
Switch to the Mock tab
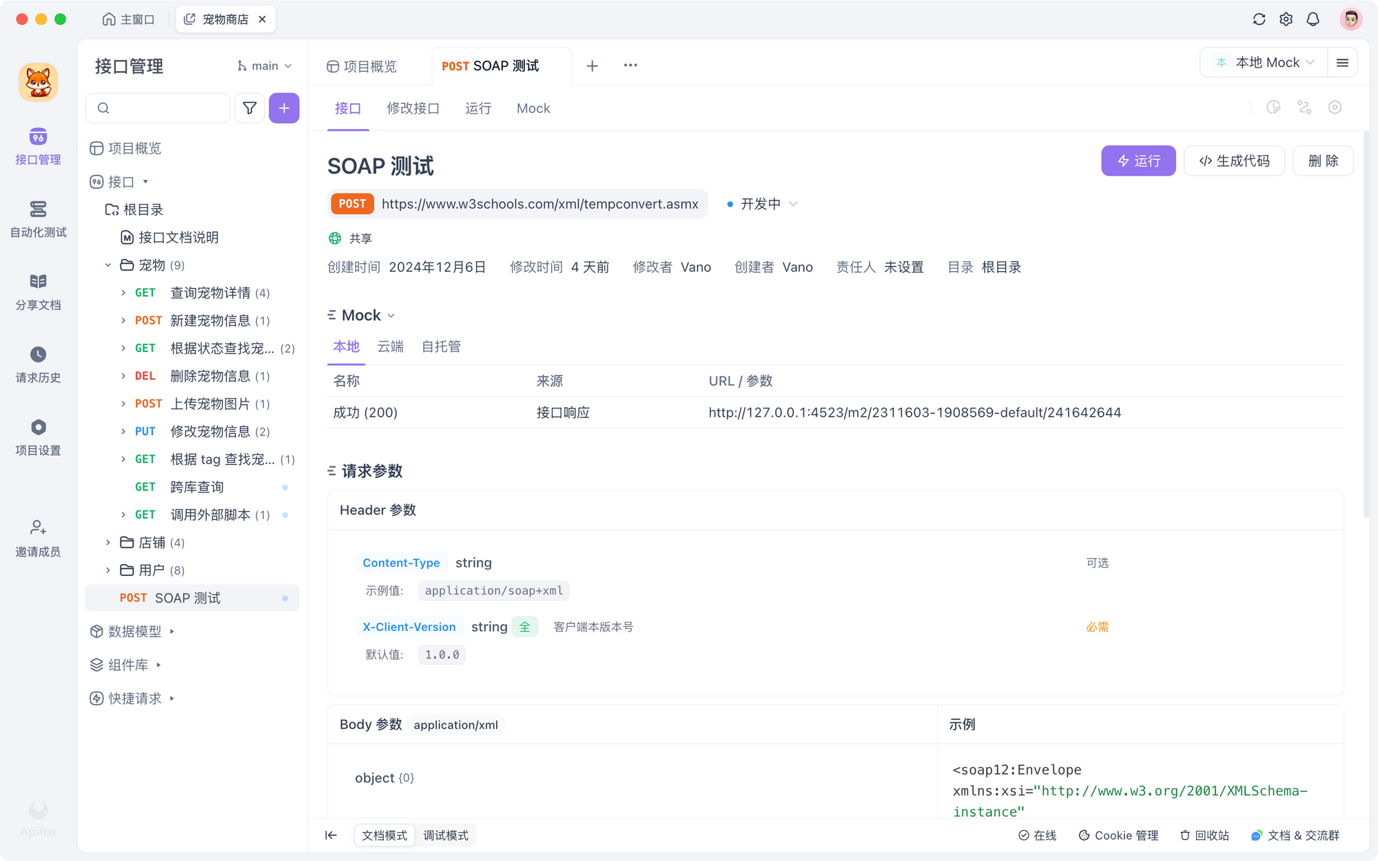[x=533, y=108]
